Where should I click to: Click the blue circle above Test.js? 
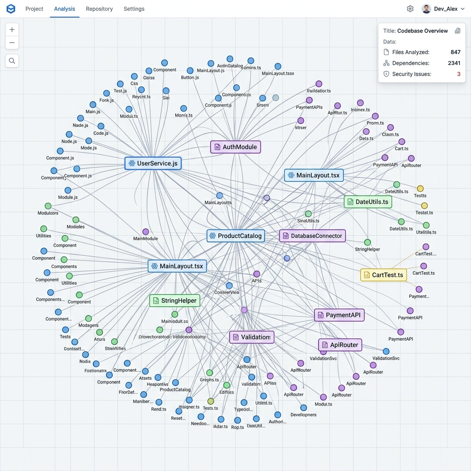pos(120,84)
